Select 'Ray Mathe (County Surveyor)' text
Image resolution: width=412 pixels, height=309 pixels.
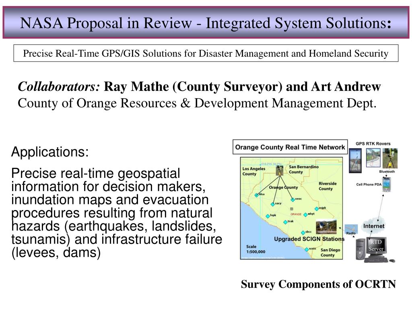tap(193, 87)
